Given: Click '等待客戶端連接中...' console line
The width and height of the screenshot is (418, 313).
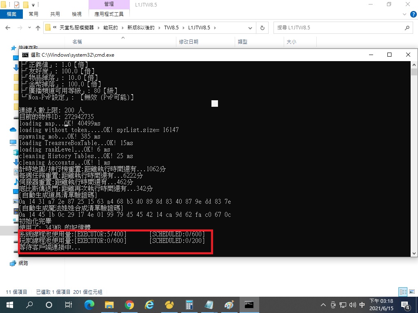Looking at the screenshot, I should 50,247.
